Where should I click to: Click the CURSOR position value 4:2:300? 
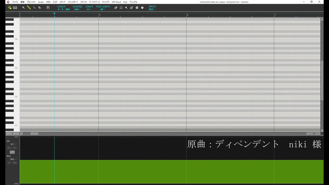(64, 10)
